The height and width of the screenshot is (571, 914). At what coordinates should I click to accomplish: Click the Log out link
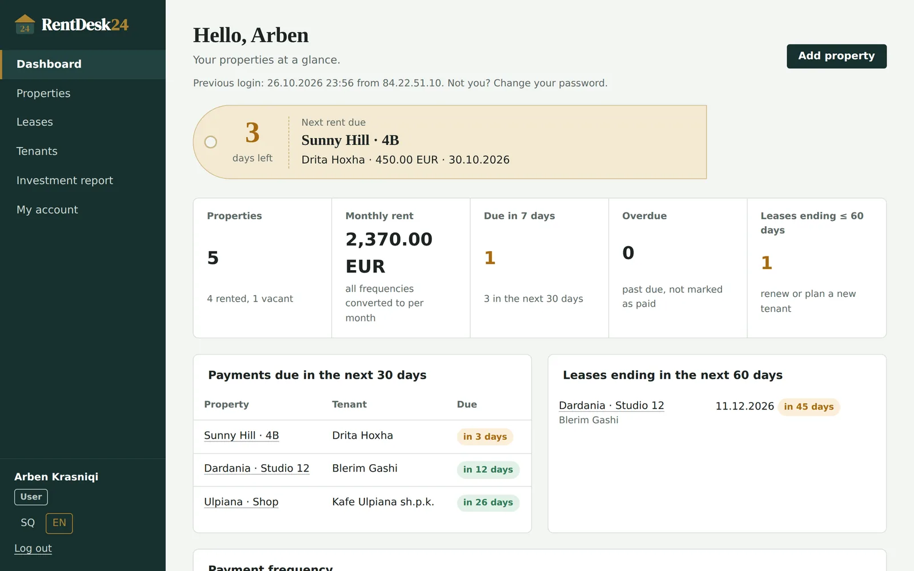click(x=33, y=548)
